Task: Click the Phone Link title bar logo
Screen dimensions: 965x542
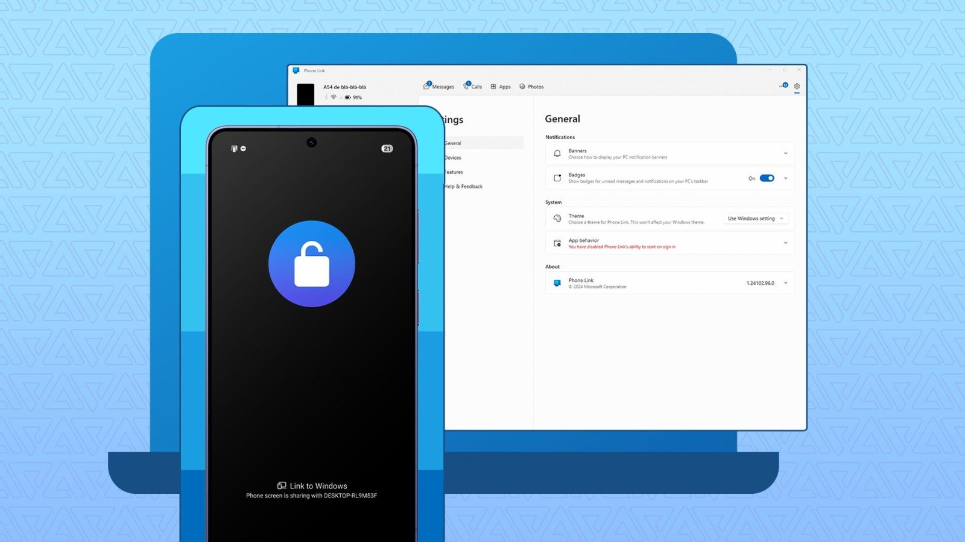Action: 296,70
